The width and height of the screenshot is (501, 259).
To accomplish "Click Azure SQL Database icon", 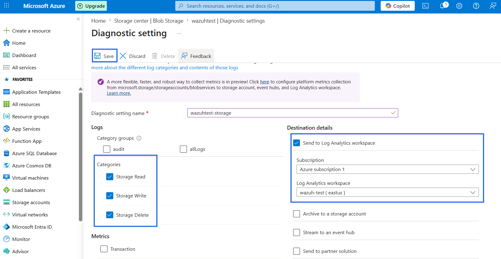I will (x=6, y=153).
